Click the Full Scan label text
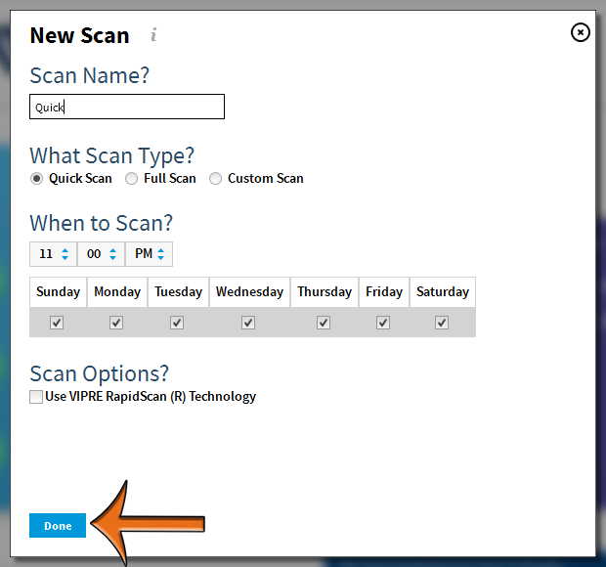606x567 pixels. tap(169, 179)
